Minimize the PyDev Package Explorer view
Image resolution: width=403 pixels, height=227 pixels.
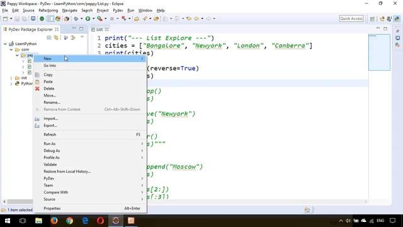coord(74,28)
